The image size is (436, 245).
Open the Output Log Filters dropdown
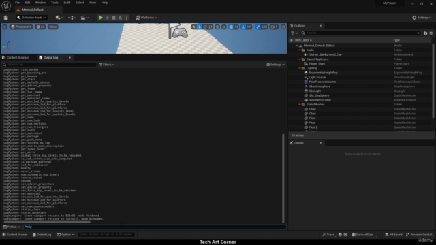(x=107, y=65)
